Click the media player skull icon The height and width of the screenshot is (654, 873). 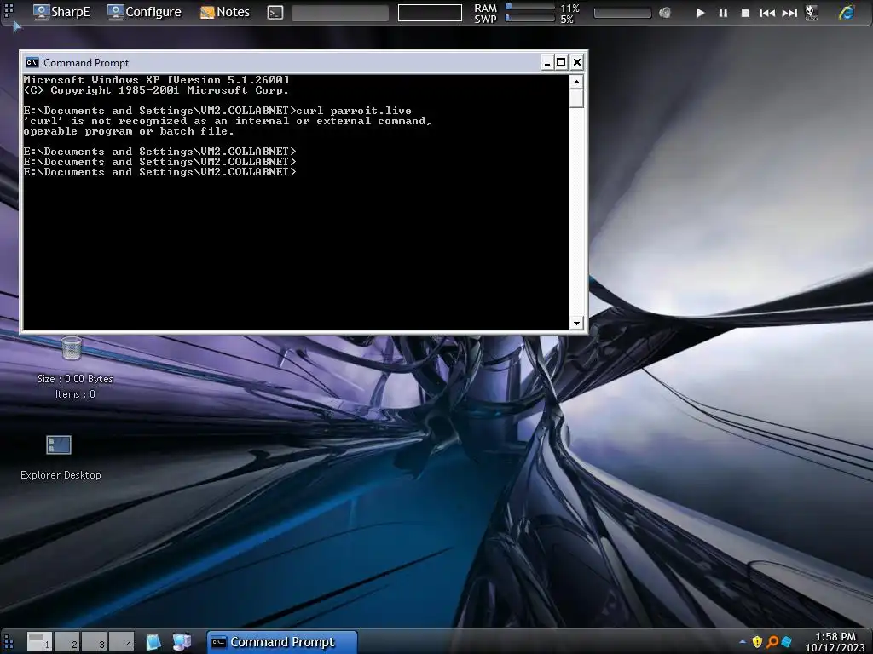point(812,12)
